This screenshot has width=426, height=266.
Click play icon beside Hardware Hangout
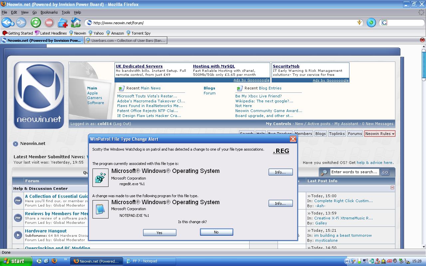pos(18,235)
